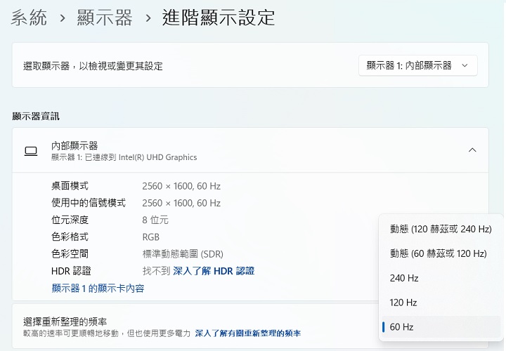The width and height of the screenshot is (506, 351).
Task: Choose 240 Hz refresh rate
Action: (x=441, y=278)
